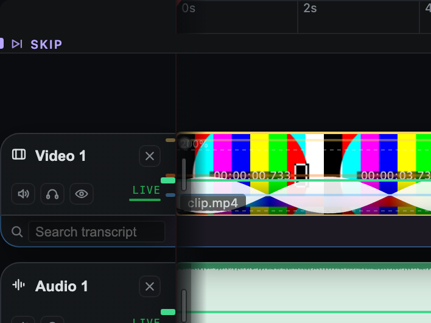Click the 200% zoom label on clip
431x323 pixels.
click(194, 144)
